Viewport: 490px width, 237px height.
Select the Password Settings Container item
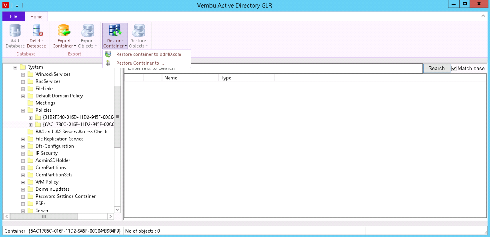66,196
